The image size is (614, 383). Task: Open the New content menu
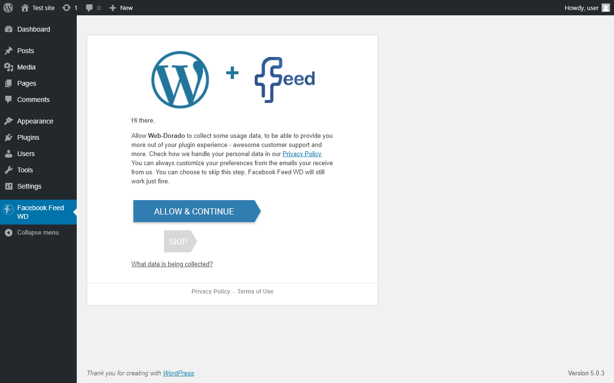(x=121, y=8)
